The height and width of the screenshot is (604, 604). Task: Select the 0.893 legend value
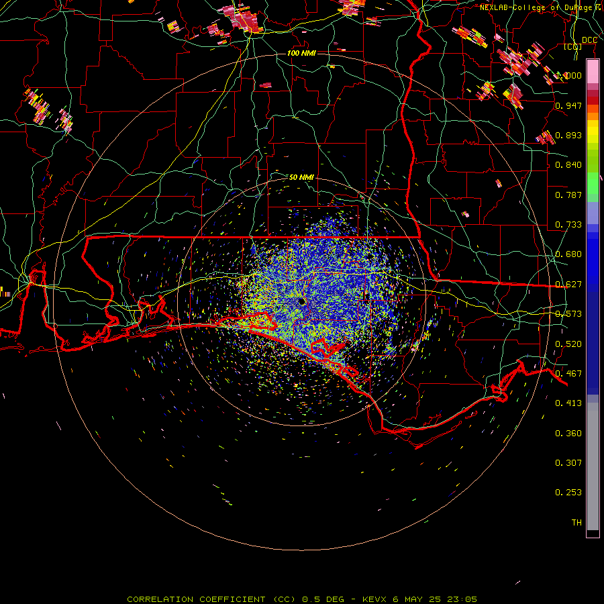pyautogui.click(x=568, y=135)
